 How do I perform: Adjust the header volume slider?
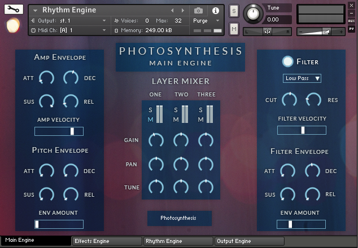coord(321,32)
